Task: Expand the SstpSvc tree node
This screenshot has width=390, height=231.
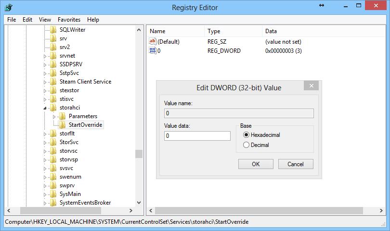Action: click(45, 73)
